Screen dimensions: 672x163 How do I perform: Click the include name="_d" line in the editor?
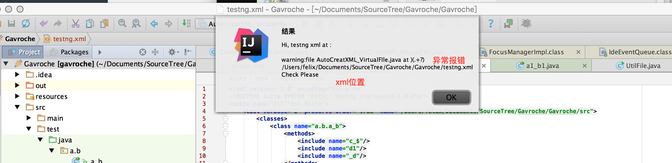pos(332,156)
